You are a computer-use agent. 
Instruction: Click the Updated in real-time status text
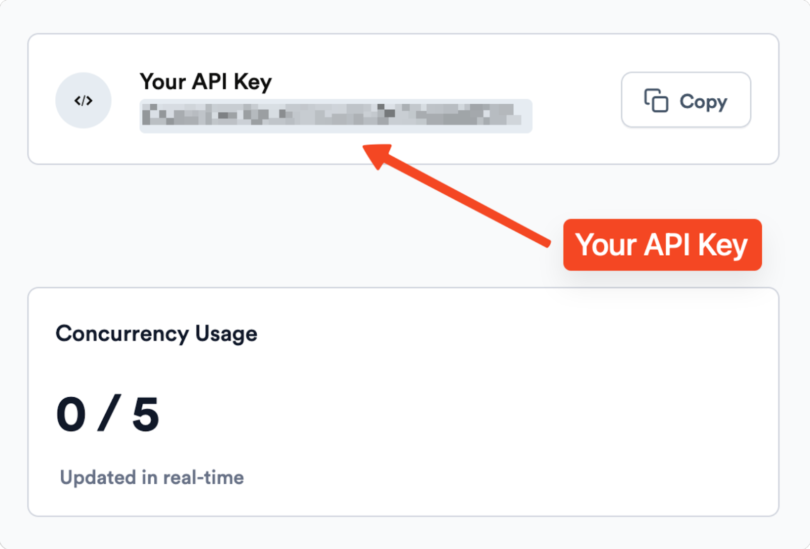[152, 476]
